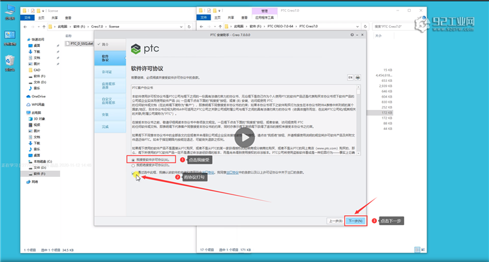Open recent locations arrow in license Explorer

[x=38, y=27]
